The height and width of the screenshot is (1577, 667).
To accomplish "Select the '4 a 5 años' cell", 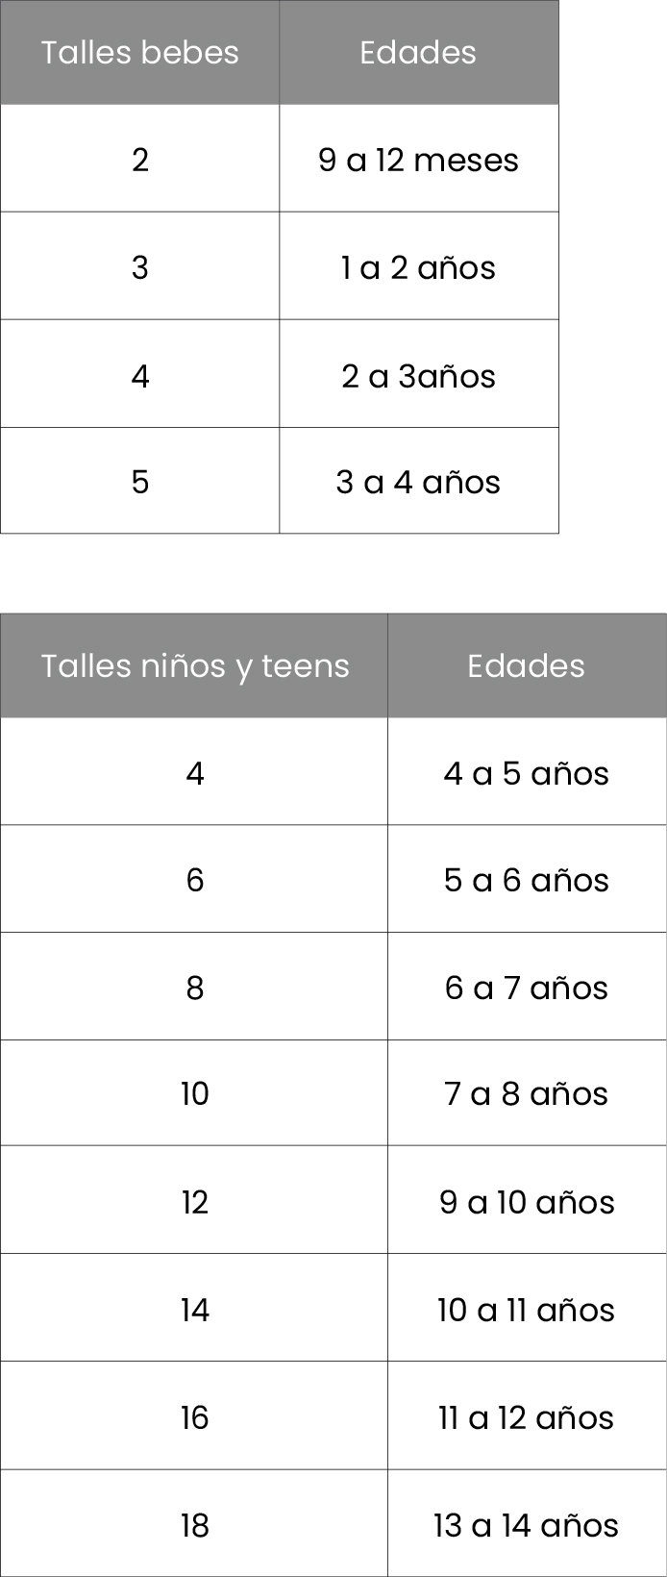I will coord(527,772).
